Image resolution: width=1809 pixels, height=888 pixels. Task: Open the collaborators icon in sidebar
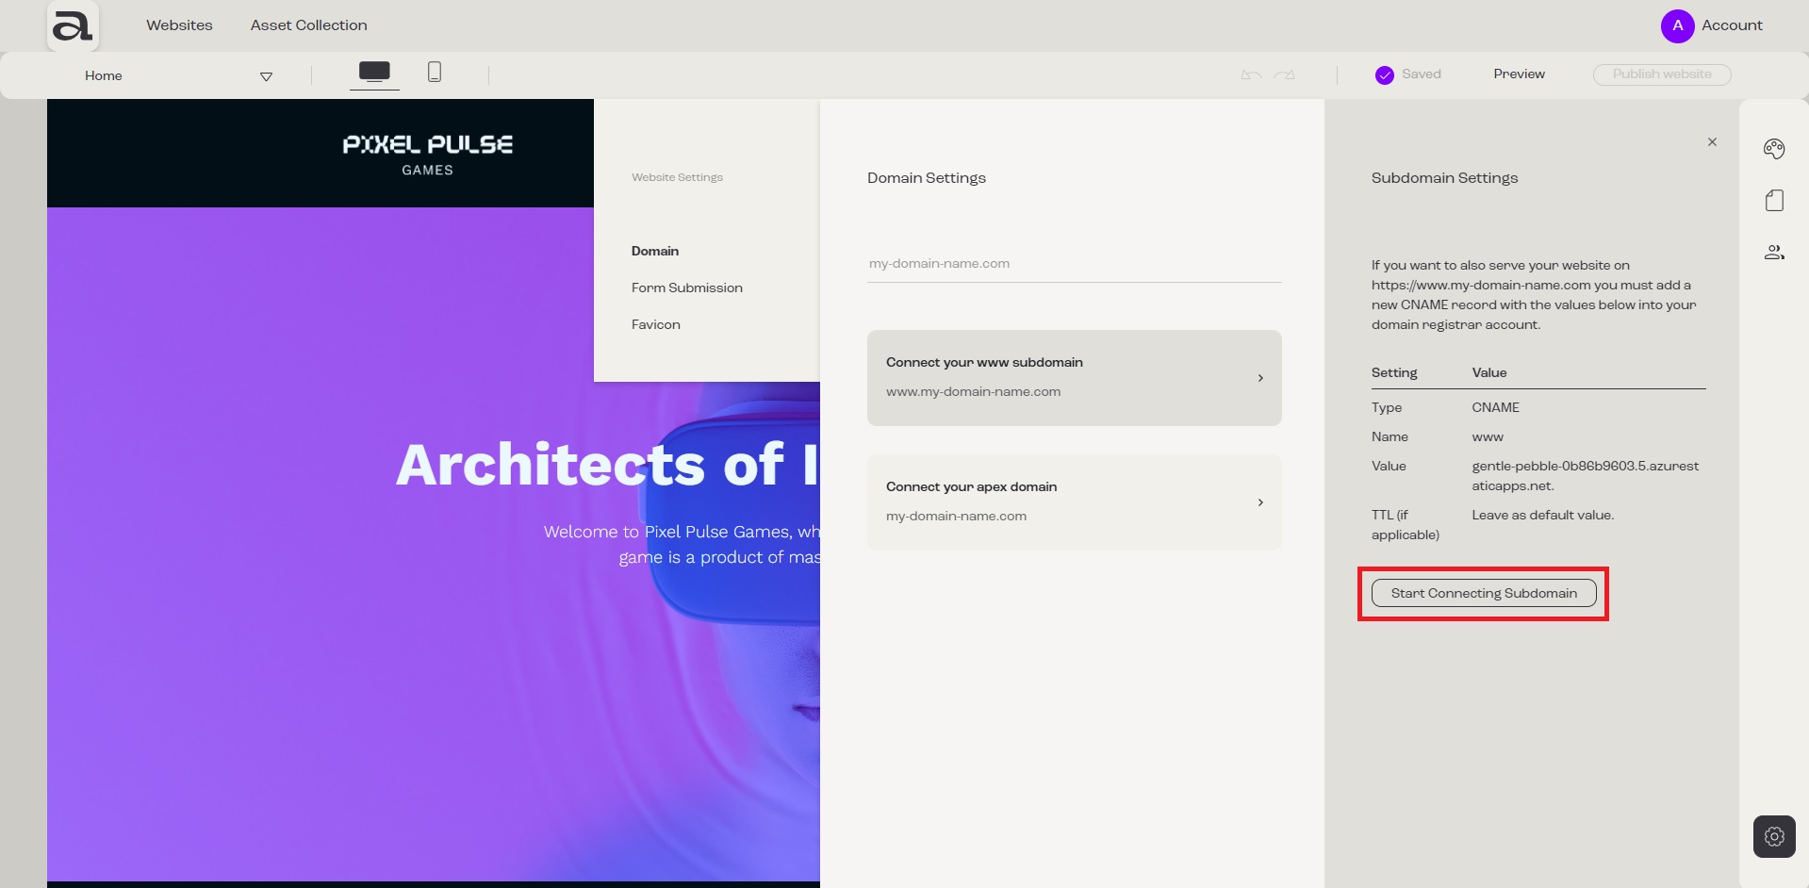point(1774,252)
